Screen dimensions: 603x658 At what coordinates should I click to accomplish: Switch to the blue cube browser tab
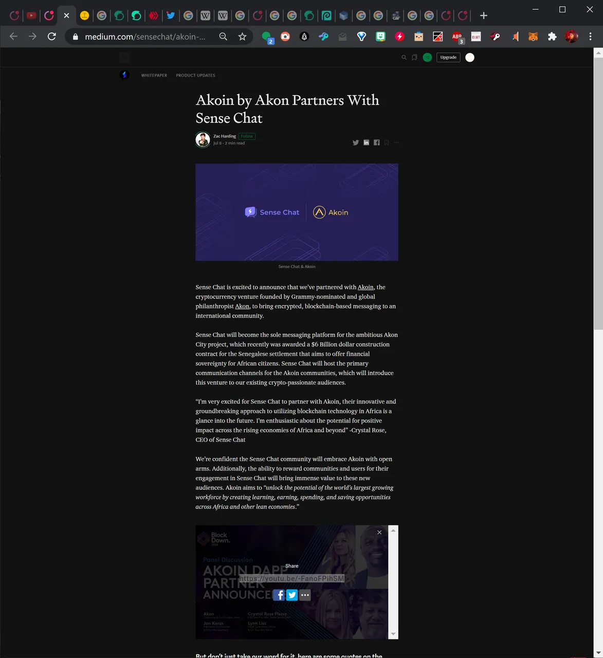click(x=343, y=15)
